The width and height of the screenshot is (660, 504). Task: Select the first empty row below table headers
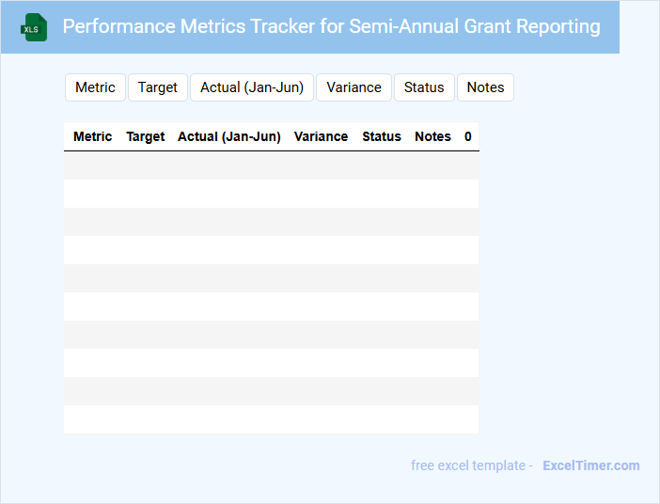click(271, 165)
